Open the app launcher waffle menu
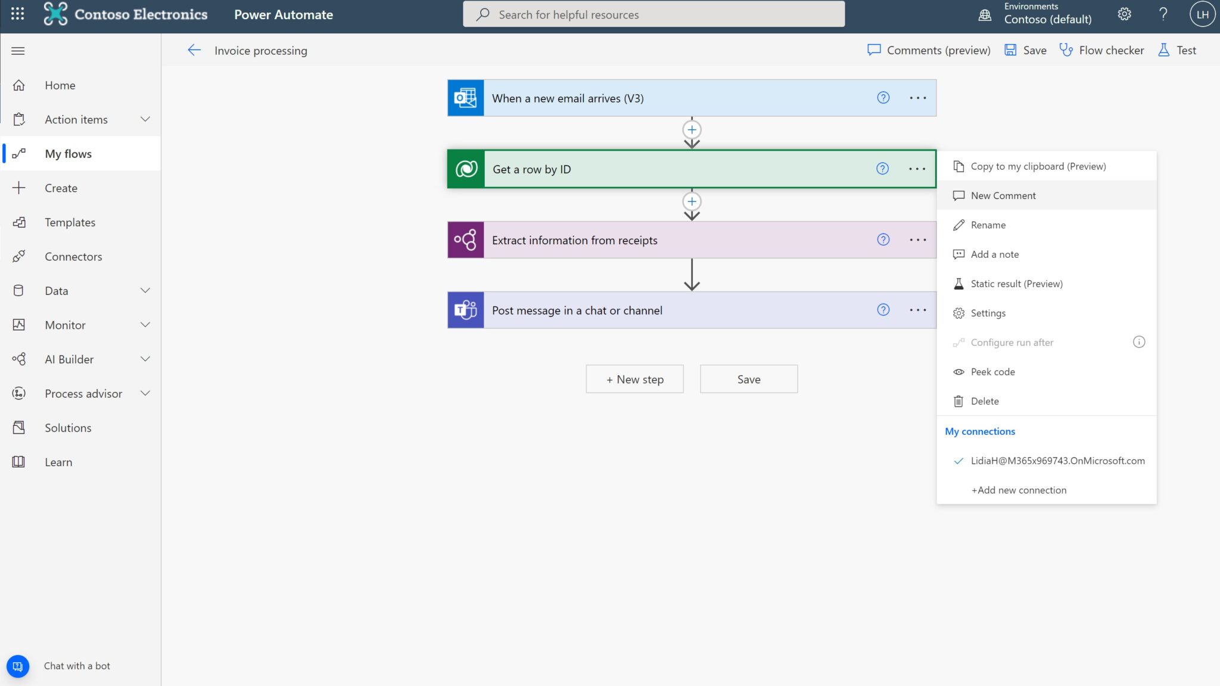The image size is (1220, 686). coord(17,14)
